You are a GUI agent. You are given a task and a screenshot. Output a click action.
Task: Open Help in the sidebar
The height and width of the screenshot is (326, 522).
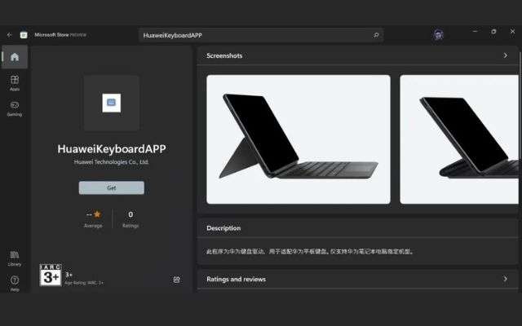[15, 283]
